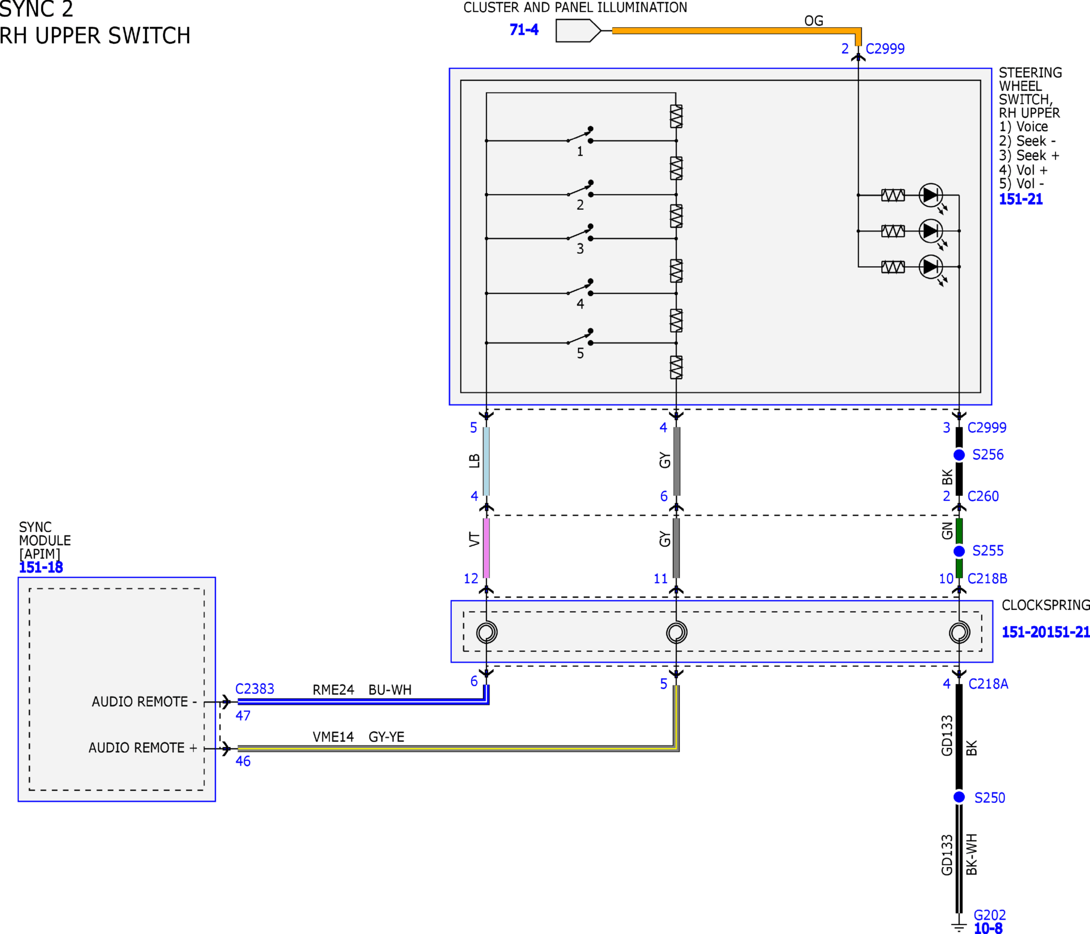Select switch 4 Vol plus contact symbol
Screen dimensions: 1090x934
[580, 287]
